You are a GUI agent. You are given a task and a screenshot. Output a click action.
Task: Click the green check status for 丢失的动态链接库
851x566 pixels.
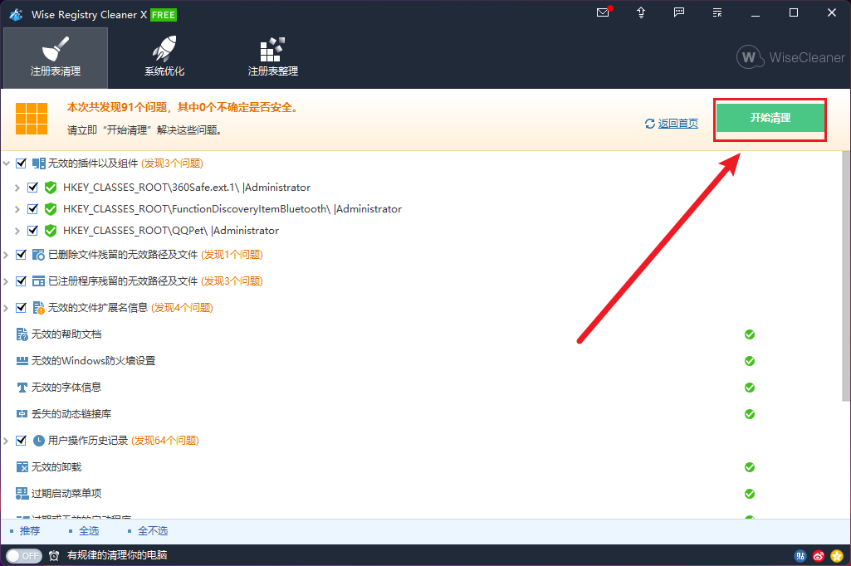750,414
